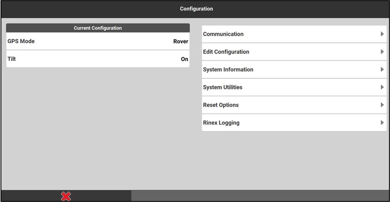Open the Rinex Logging label

click(x=221, y=123)
